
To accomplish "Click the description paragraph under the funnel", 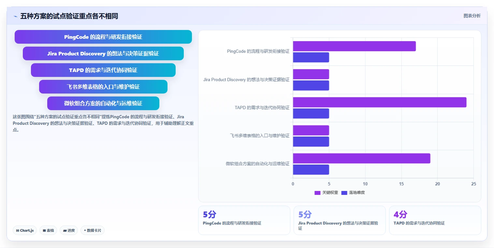I will 103,123.
